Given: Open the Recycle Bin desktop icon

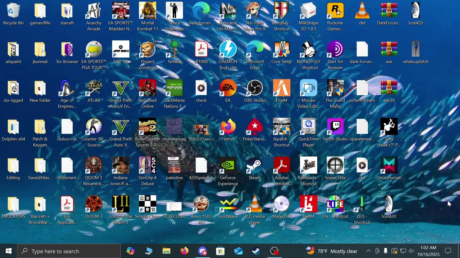Looking at the screenshot, I should (13, 14).
